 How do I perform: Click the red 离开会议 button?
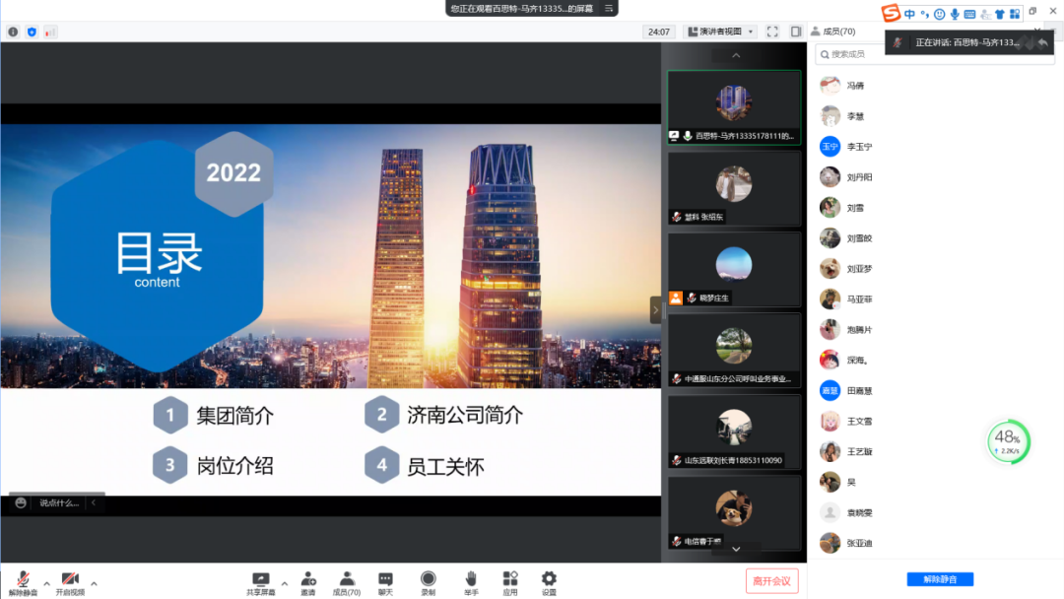coord(771,581)
